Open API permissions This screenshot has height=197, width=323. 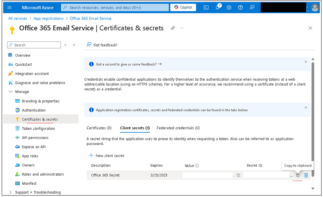pos(35,138)
